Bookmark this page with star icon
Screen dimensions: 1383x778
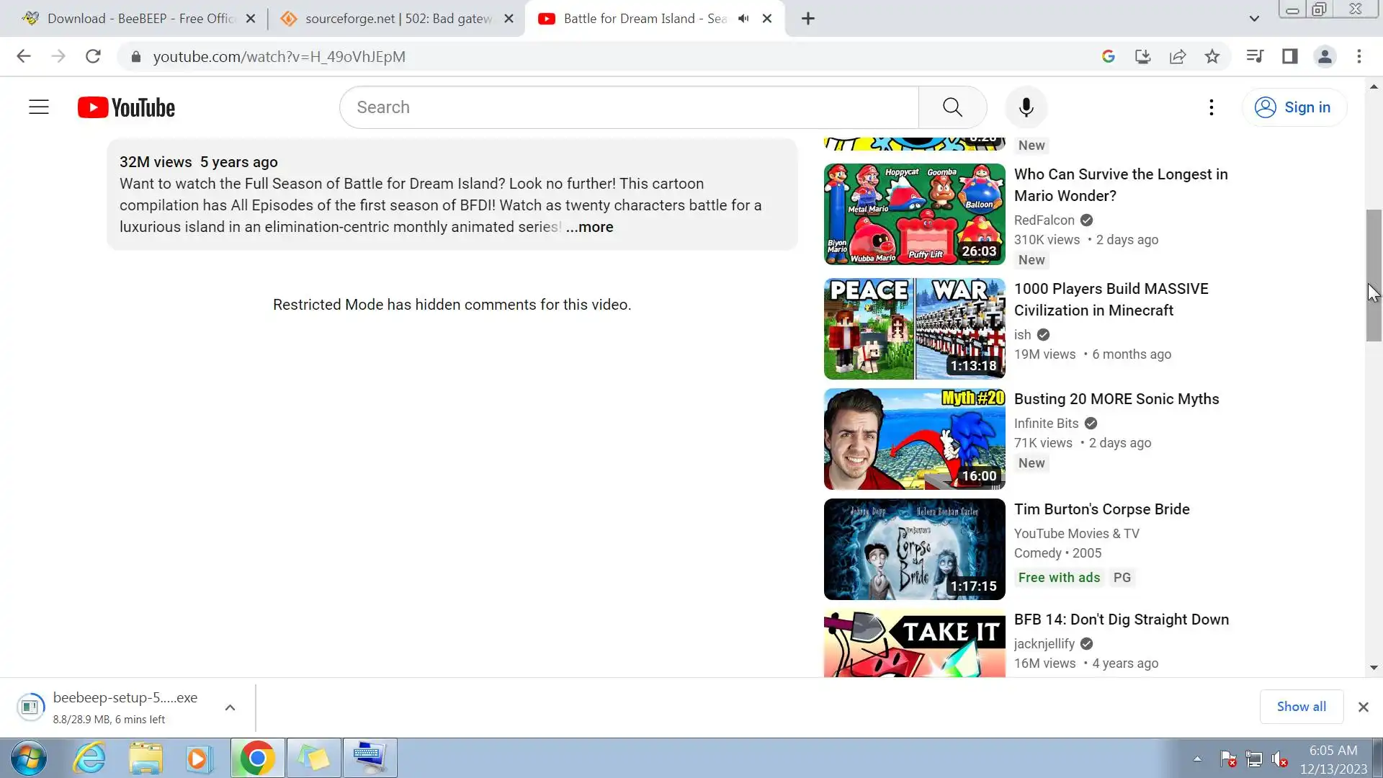pyautogui.click(x=1212, y=56)
